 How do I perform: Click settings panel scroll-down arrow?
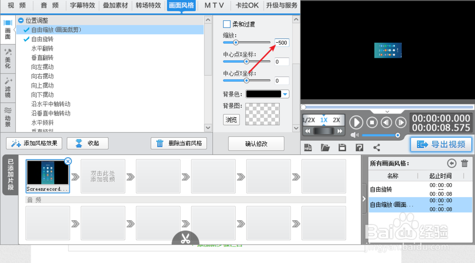(x=296, y=128)
